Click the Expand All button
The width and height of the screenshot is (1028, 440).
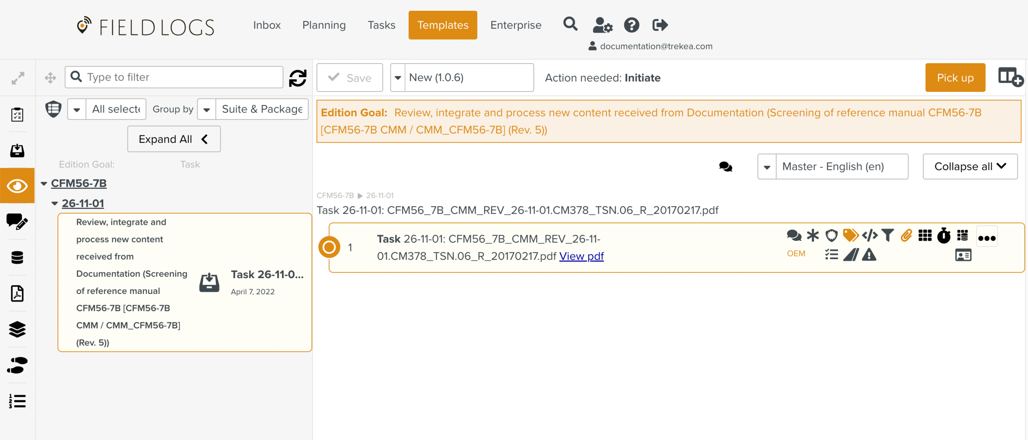click(174, 139)
